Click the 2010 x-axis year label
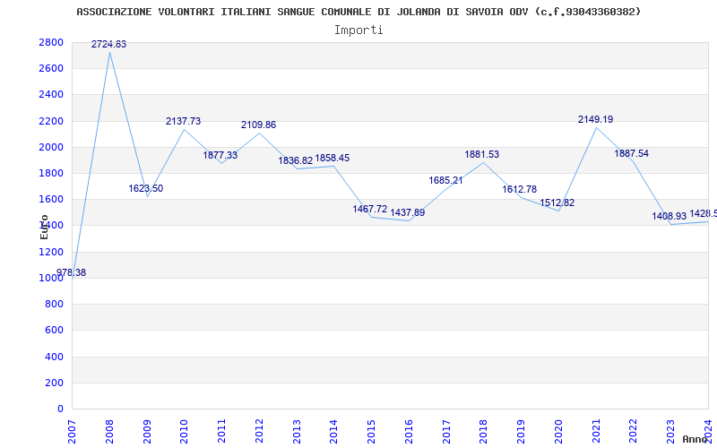Viewport: 717px width, 448px height. click(185, 432)
